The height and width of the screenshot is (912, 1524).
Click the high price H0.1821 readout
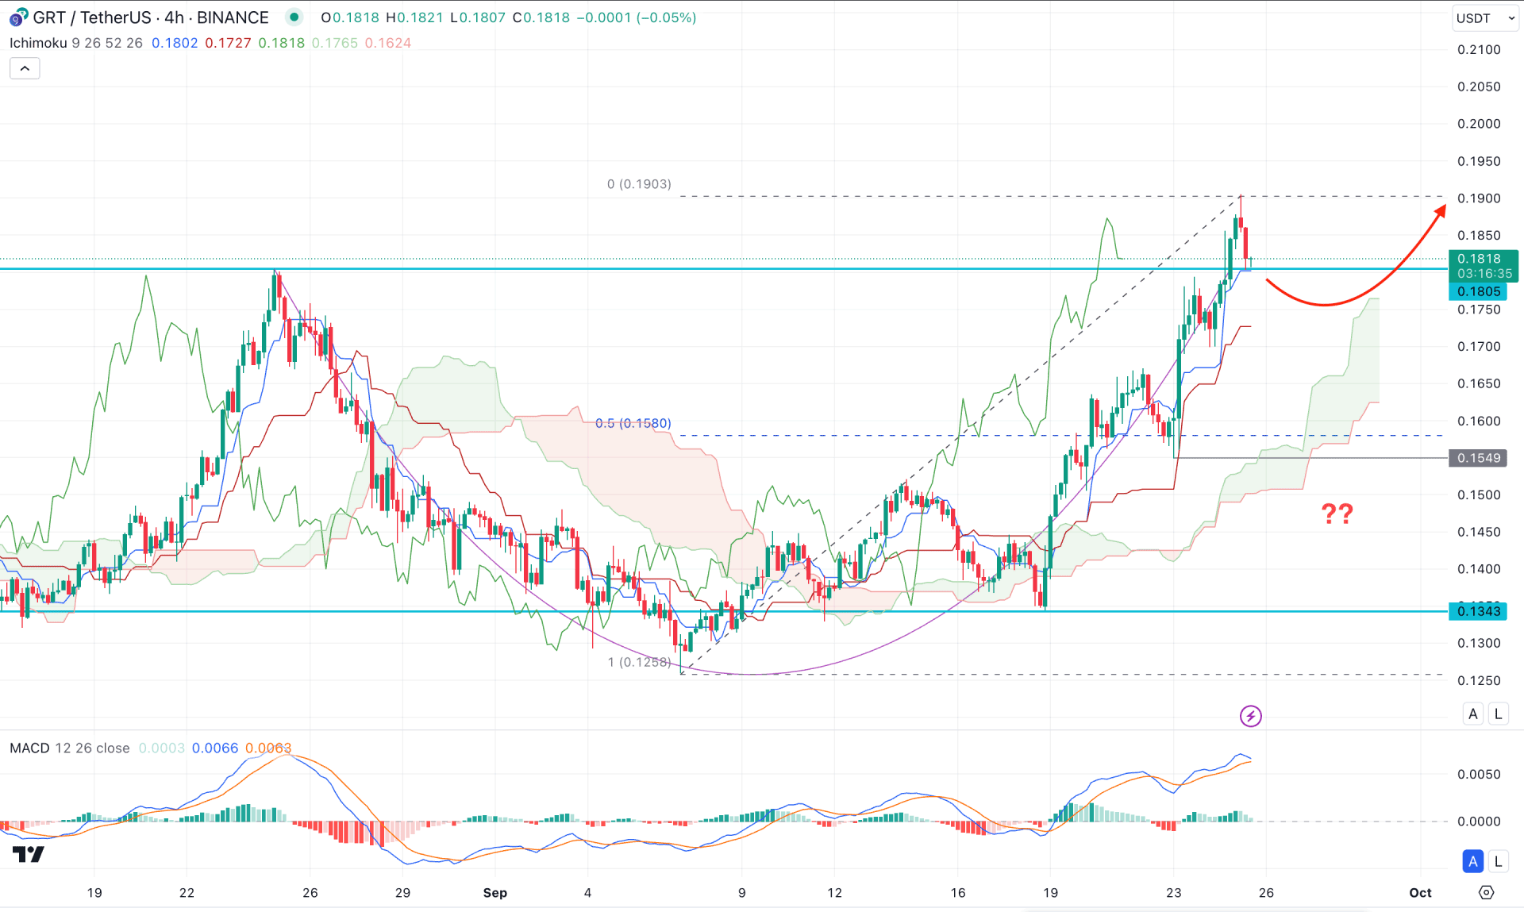414,17
